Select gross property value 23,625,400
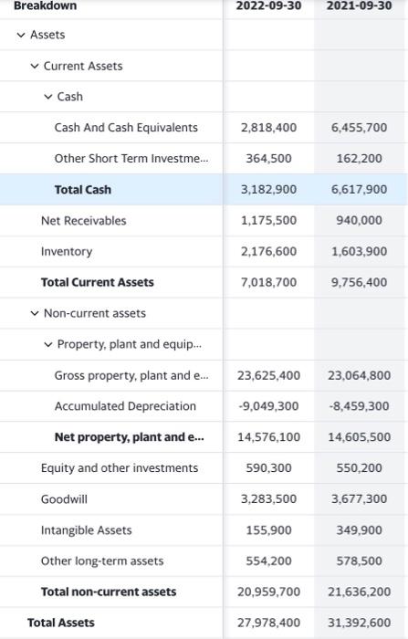 (x=268, y=375)
